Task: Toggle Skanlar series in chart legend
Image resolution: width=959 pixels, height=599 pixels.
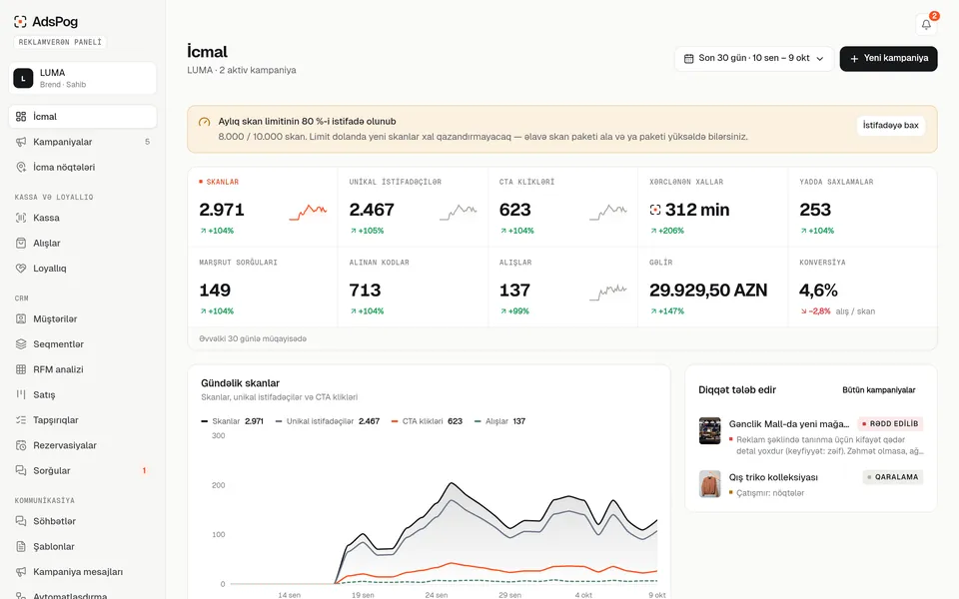Action: tap(232, 421)
